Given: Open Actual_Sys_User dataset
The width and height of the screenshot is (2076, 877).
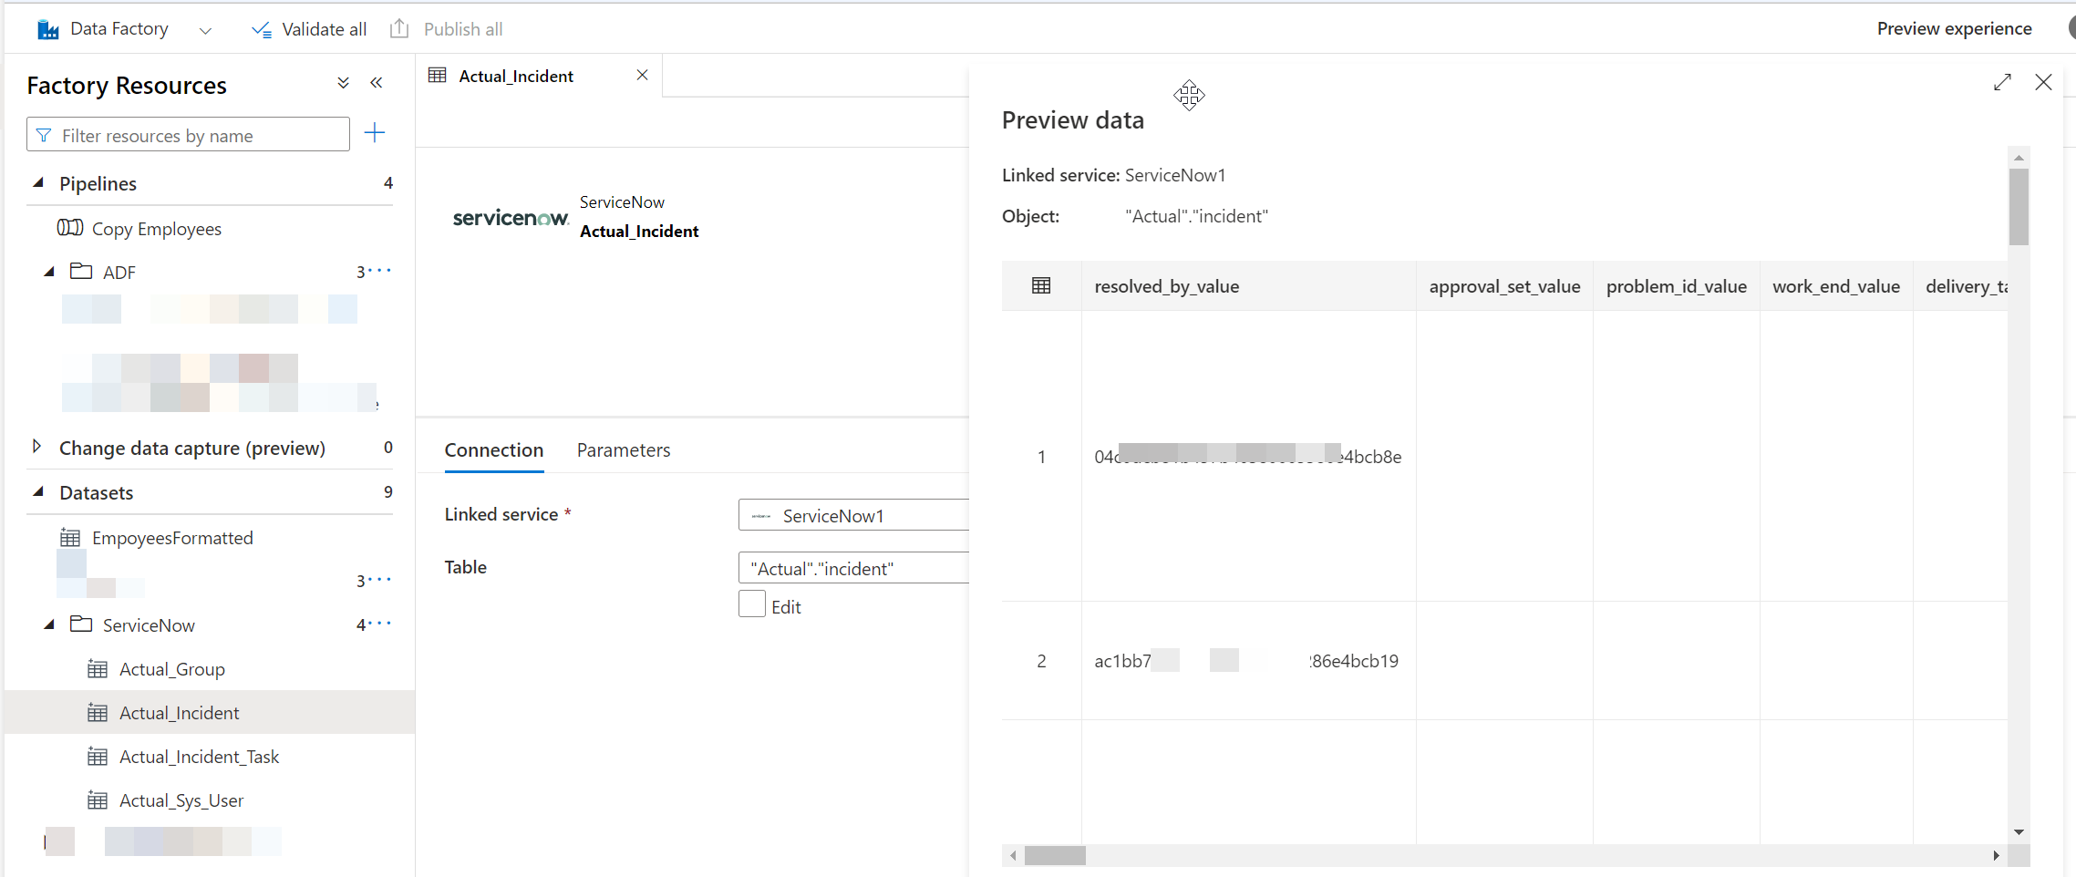Looking at the screenshot, I should click(x=181, y=800).
